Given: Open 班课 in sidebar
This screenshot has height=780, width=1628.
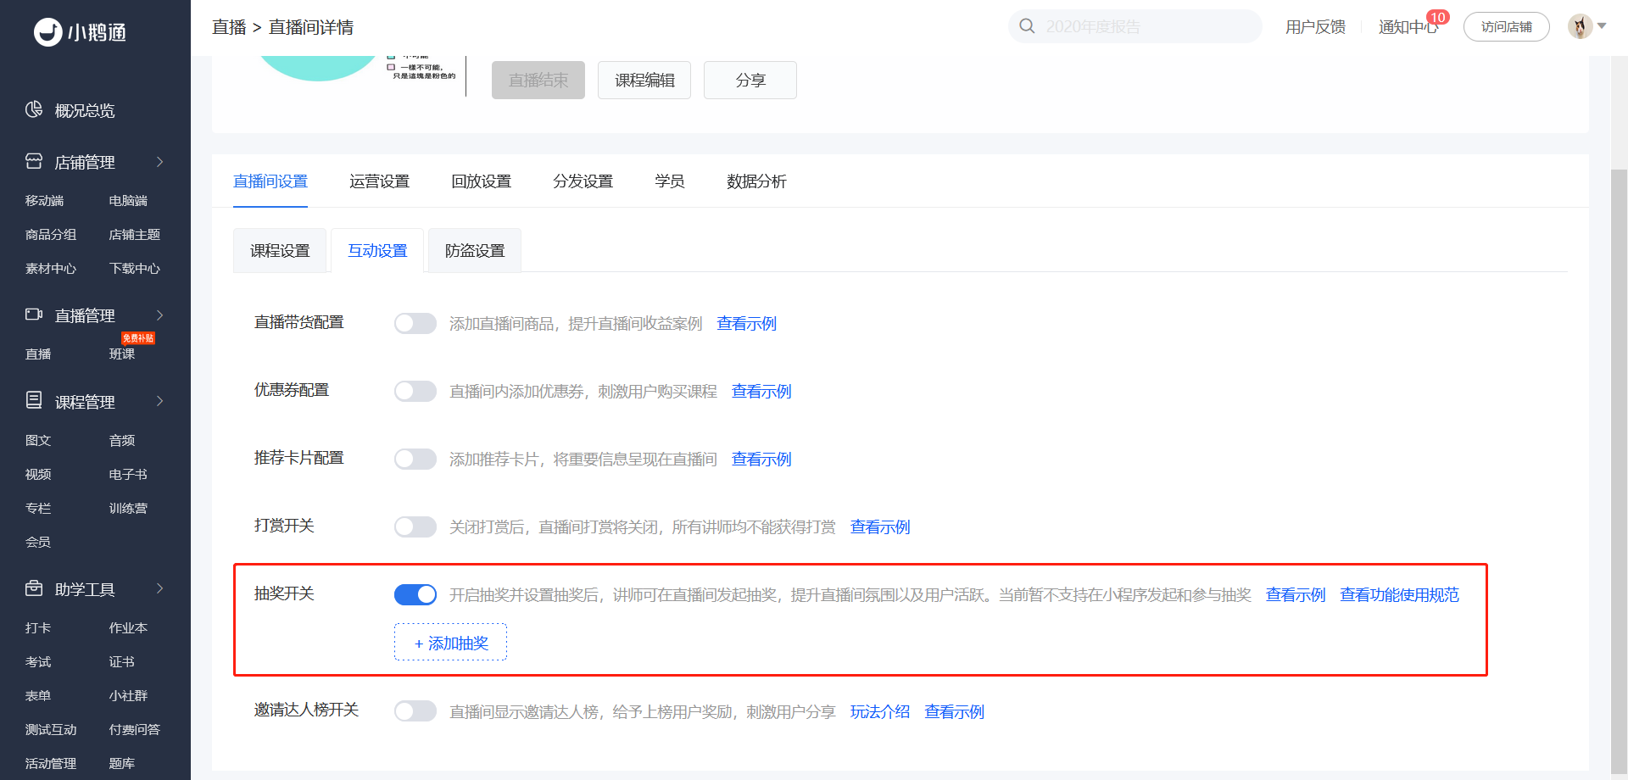Looking at the screenshot, I should pyautogui.click(x=122, y=354).
